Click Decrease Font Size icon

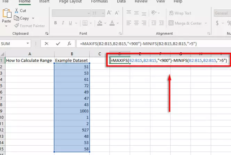[x=117, y=13]
